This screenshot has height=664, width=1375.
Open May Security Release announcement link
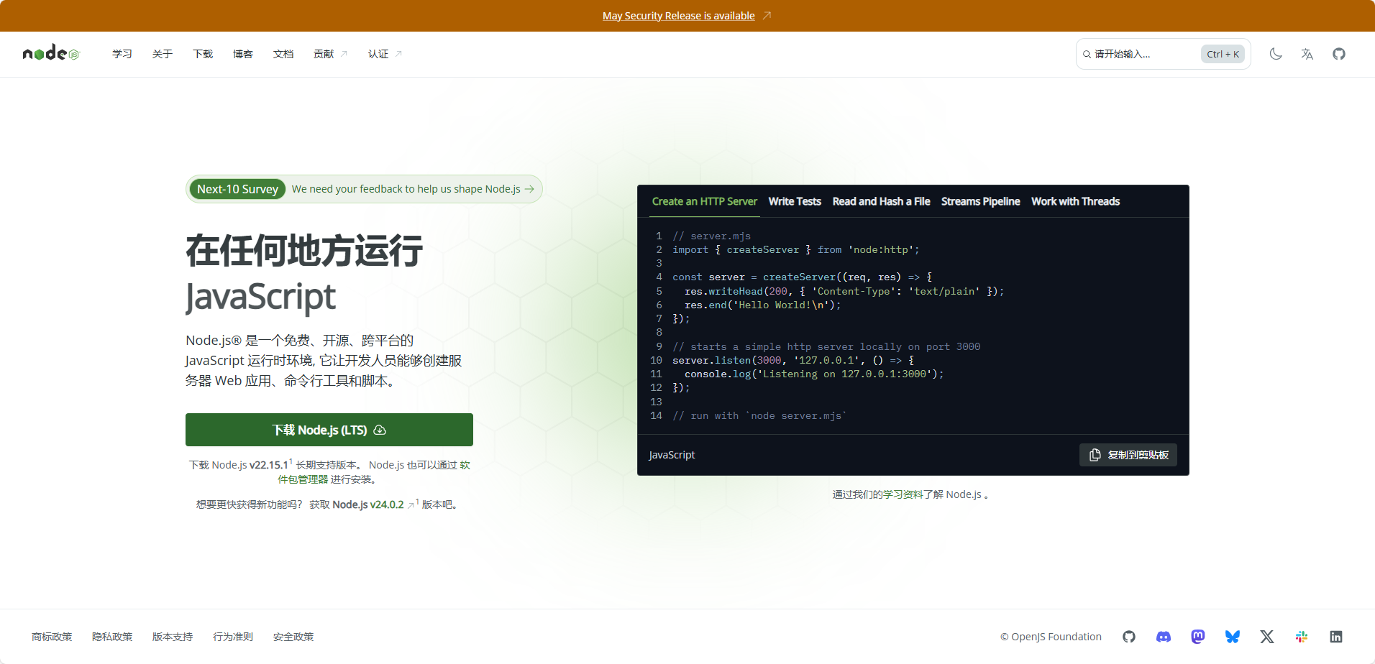point(679,16)
